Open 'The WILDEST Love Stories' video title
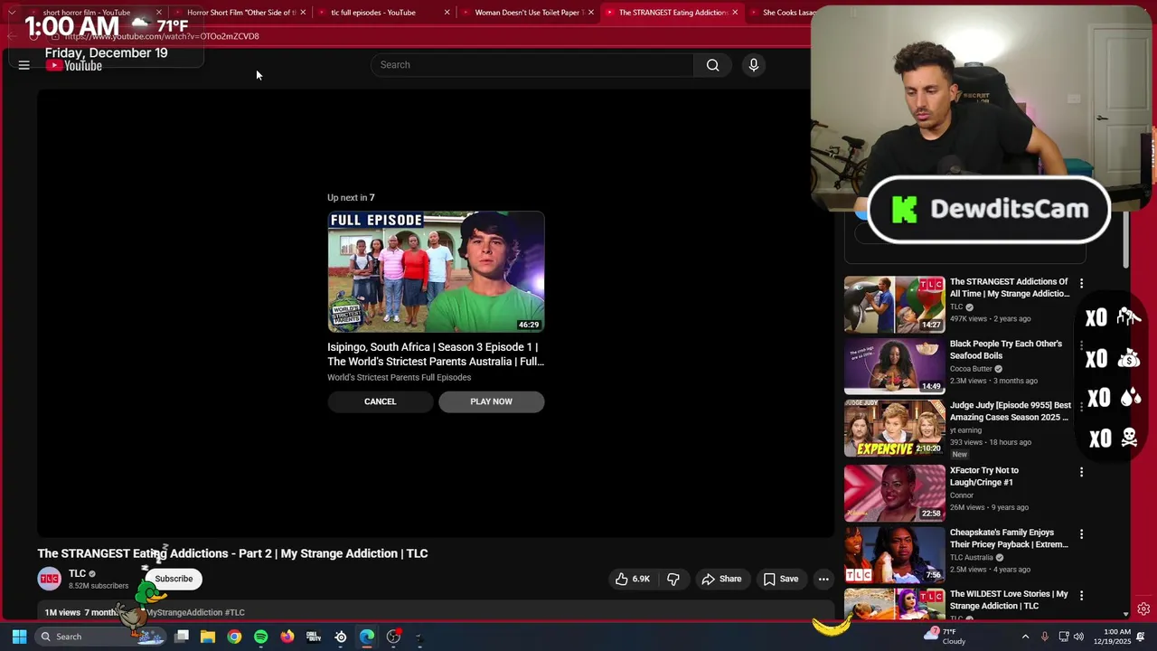Viewport: 1157px width, 651px height. coord(1009,600)
